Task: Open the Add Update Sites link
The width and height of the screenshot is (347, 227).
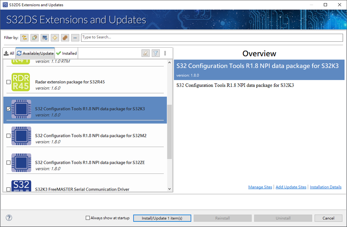Action: click(x=291, y=187)
